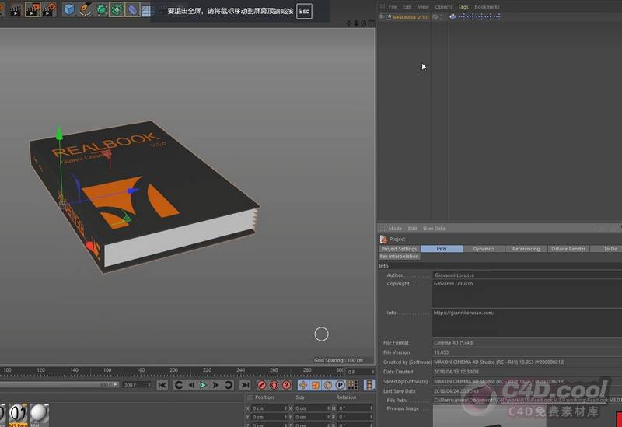
Task: Open the red Keyframe Selection question button
Action: (286, 385)
